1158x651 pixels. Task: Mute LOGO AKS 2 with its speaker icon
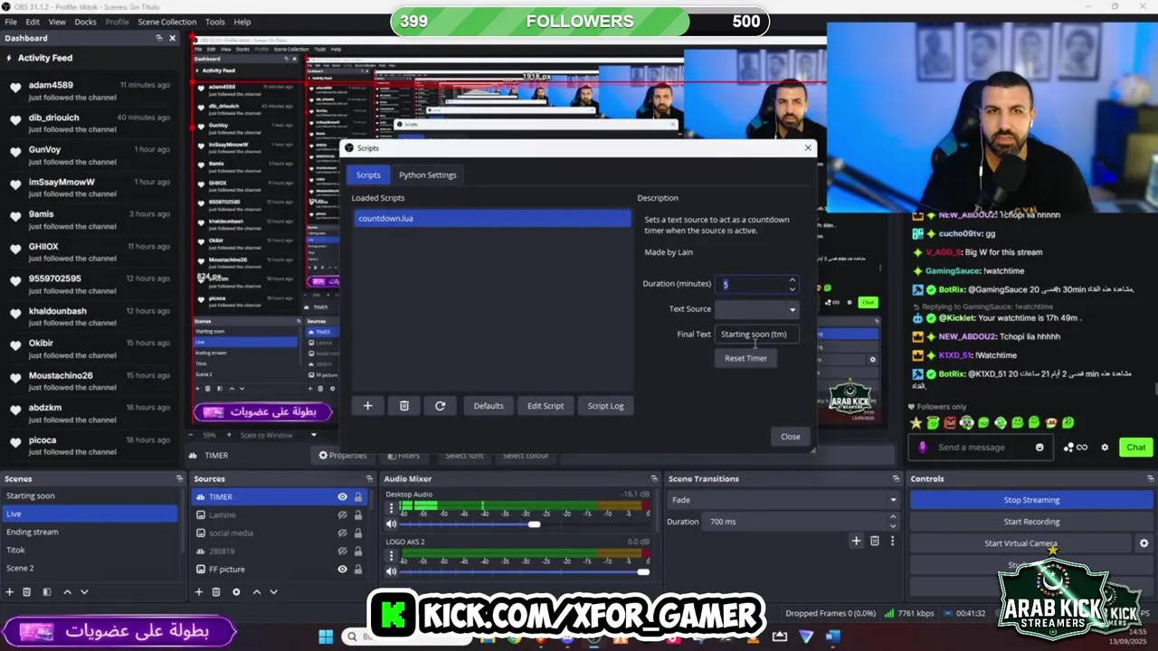click(x=392, y=571)
